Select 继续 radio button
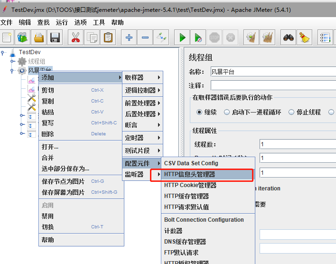The width and height of the screenshot is (336, 264). [x=199, y=112]
